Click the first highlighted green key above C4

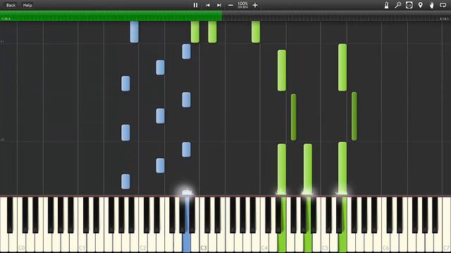pyautogui.click(x=282, y=242)
